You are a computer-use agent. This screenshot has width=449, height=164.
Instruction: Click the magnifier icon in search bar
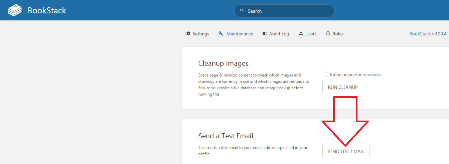point(242,11)
